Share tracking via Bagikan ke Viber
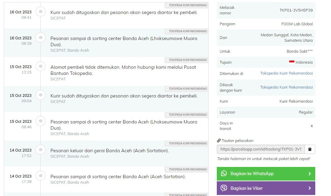 coord(266,188)
